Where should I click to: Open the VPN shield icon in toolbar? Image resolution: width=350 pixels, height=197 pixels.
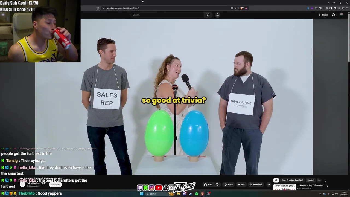tap(343, 8)
